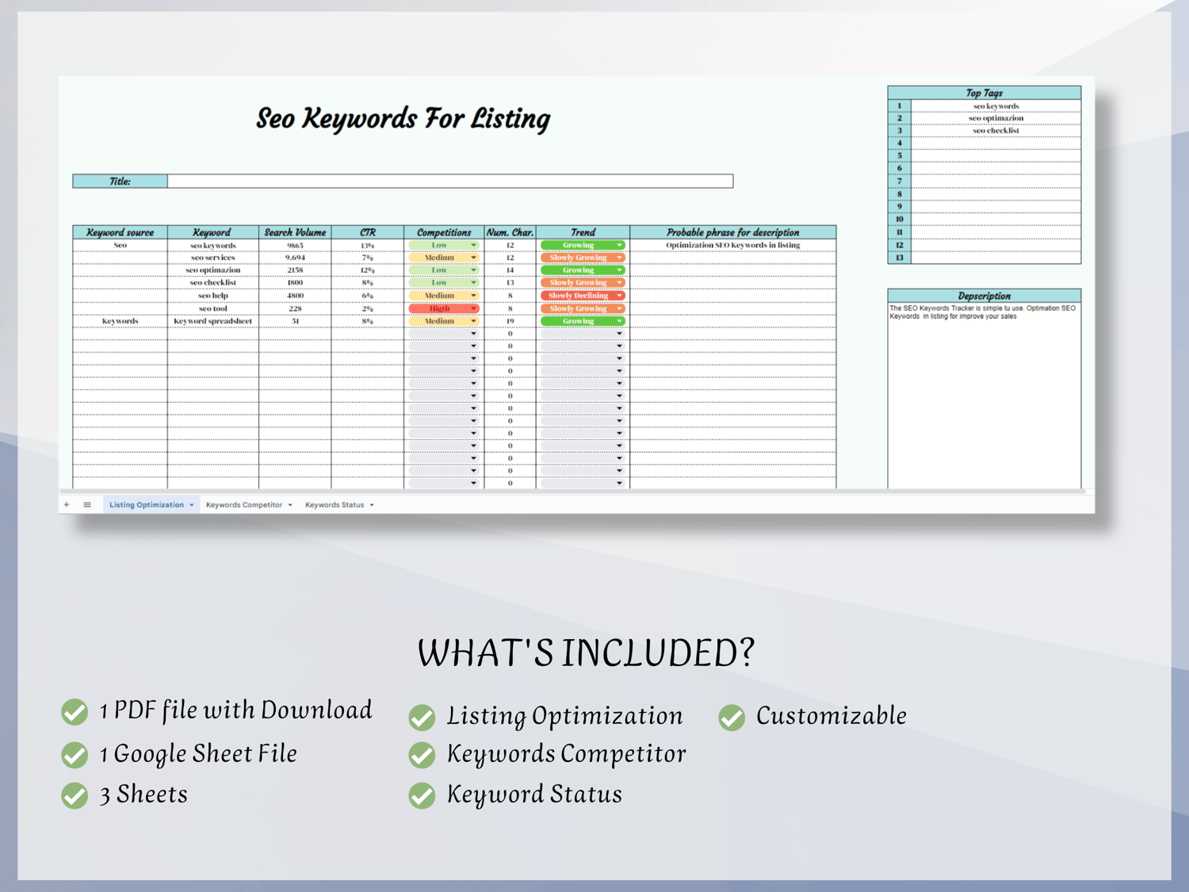Select the 'Depscription' box header
The width and height of the screenshot is (1189, 892).
(x=984, y=296)
